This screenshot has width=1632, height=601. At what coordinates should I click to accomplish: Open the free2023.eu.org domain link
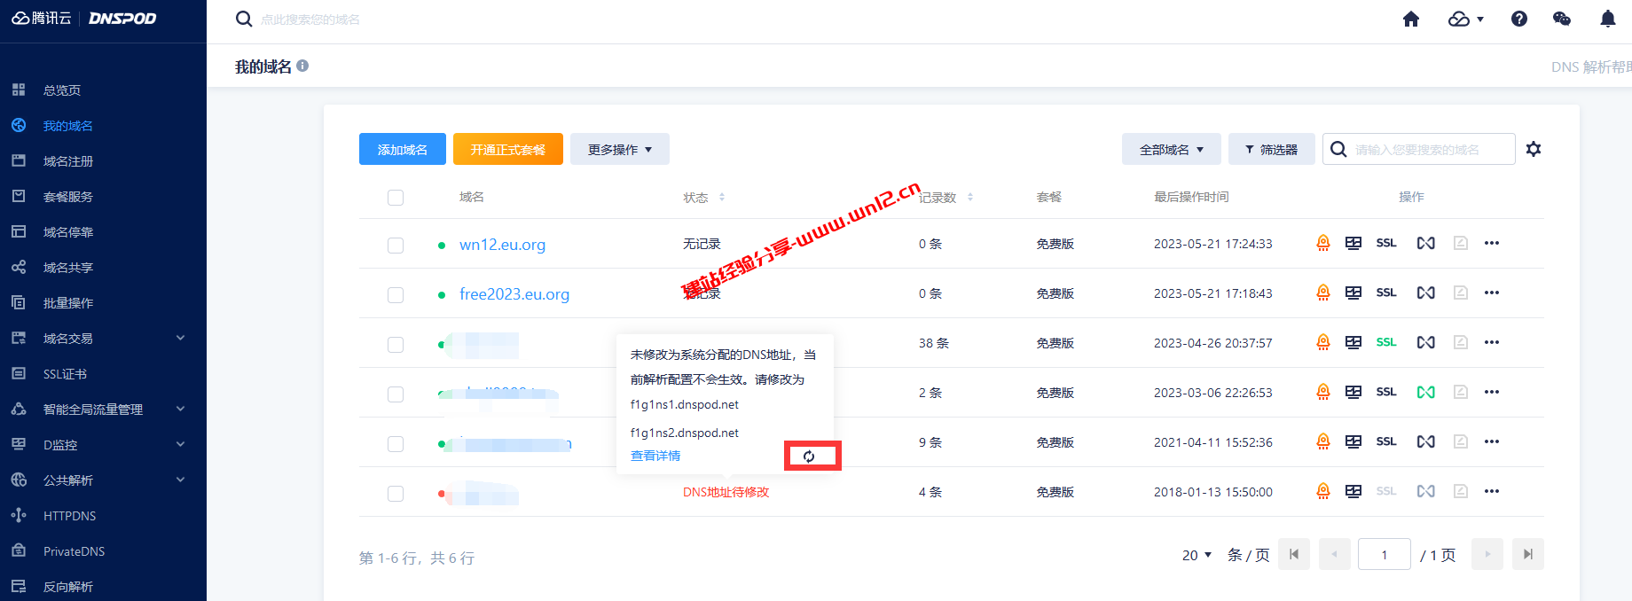pos(514,294)
